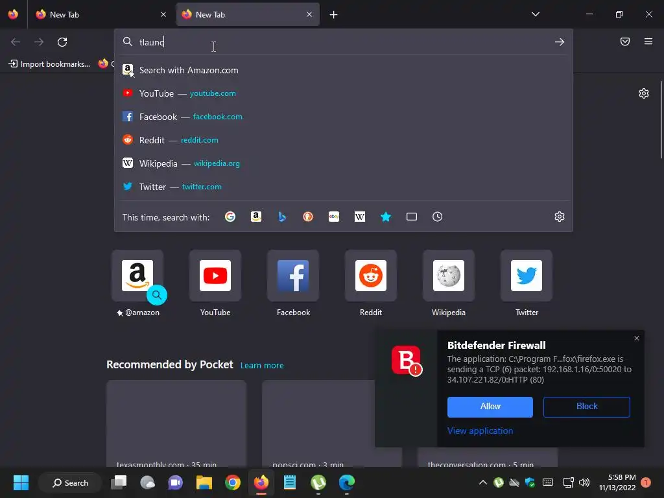
Task: Open uTorrent from taskbar
Action: (318, 482)
